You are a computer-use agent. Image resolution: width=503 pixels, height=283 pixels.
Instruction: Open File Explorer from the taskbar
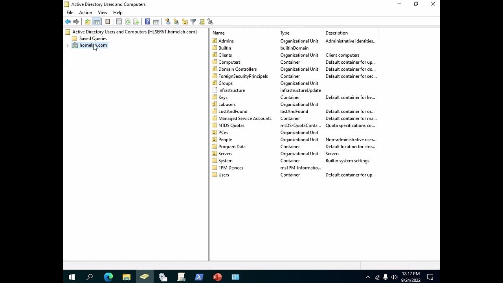click(127, 277)
